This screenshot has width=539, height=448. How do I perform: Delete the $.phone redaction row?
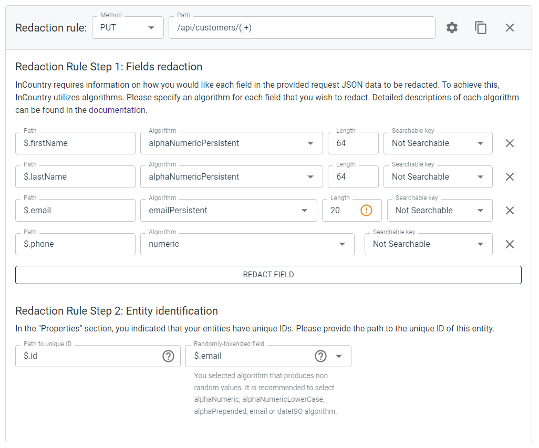coord(510,244)
